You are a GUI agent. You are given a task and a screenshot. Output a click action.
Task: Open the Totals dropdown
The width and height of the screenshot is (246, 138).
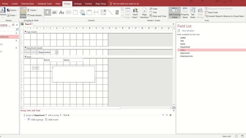(x=32, y=10)
